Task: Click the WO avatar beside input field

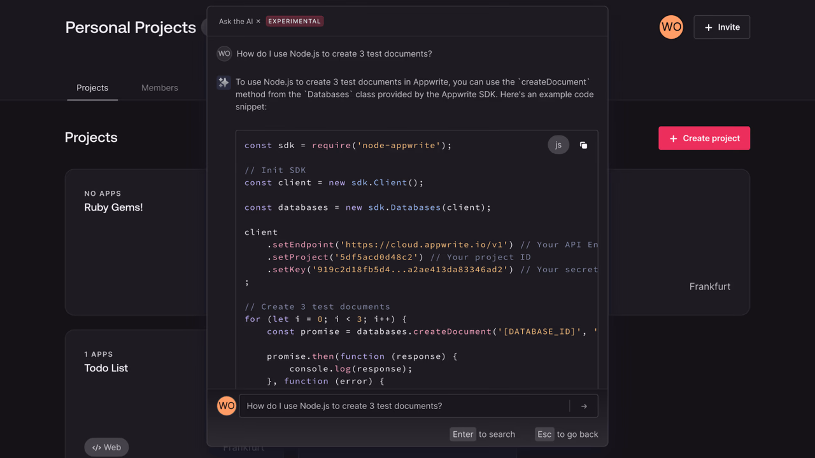Action: pyautogui.click(x=227, y=406)
